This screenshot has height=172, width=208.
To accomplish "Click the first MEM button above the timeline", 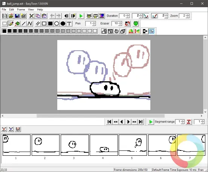I will coord(4,129).
